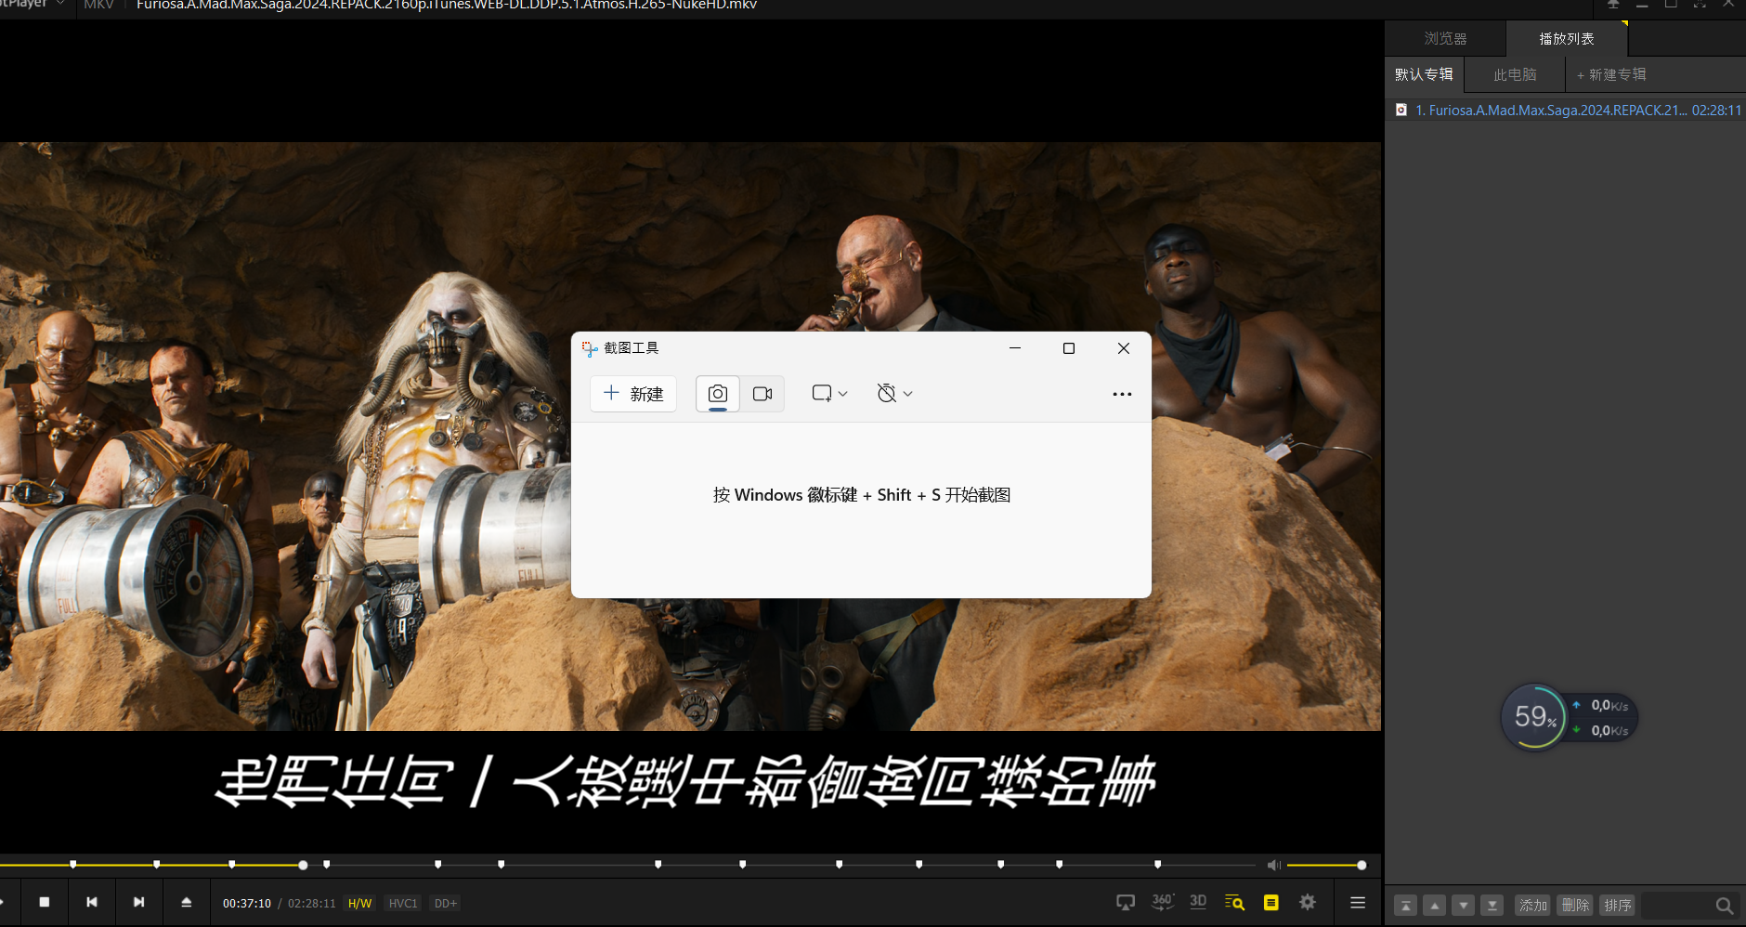Adjust the volume slider
Screen dimensions: 1746x927
[x=1325, y=865]
